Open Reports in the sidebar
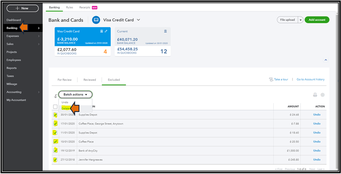Viewport: 341px width, 174px height. point(12,68)
